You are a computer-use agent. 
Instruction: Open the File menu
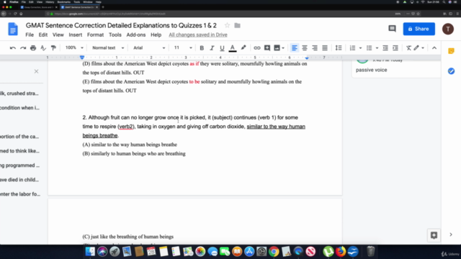[30, 35]
